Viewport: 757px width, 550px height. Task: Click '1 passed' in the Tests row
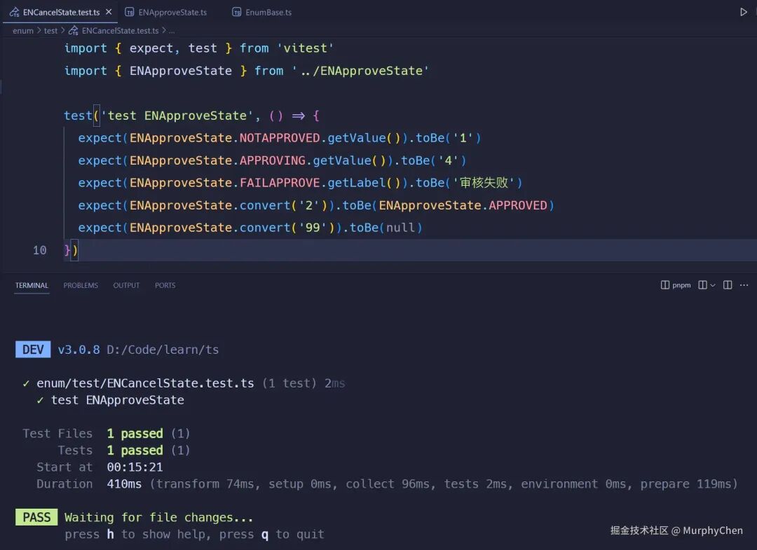(x=135, y=450)
